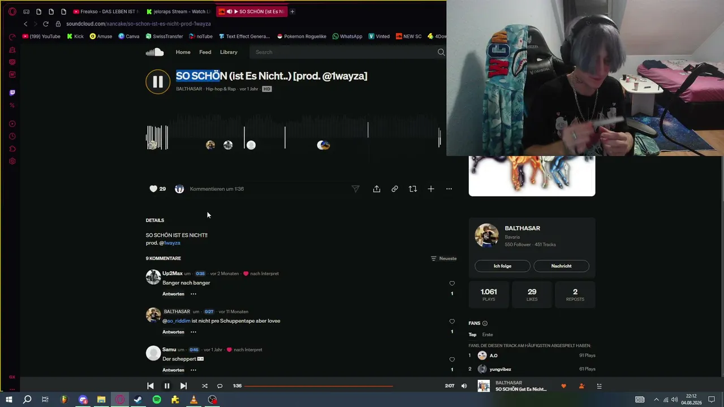This screenshot has width=724, height=407.
Task: Click the share icon under the waveform
Action: 377,189
